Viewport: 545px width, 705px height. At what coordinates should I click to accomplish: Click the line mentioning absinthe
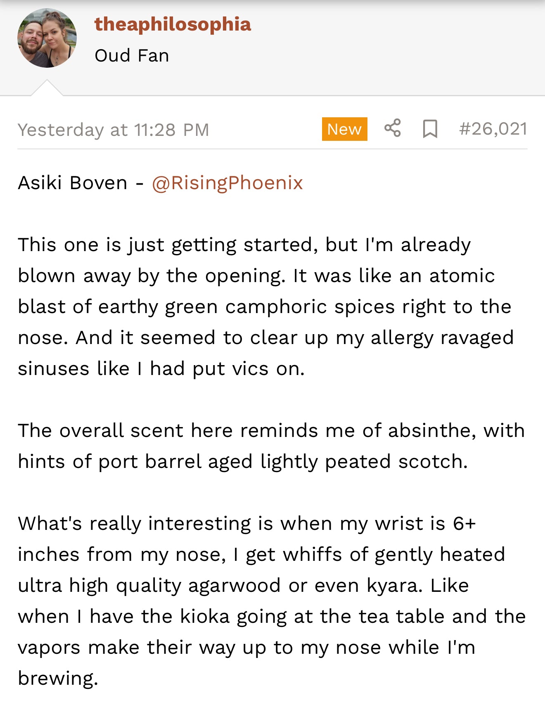pyautogui.click(x=271, y=431)
